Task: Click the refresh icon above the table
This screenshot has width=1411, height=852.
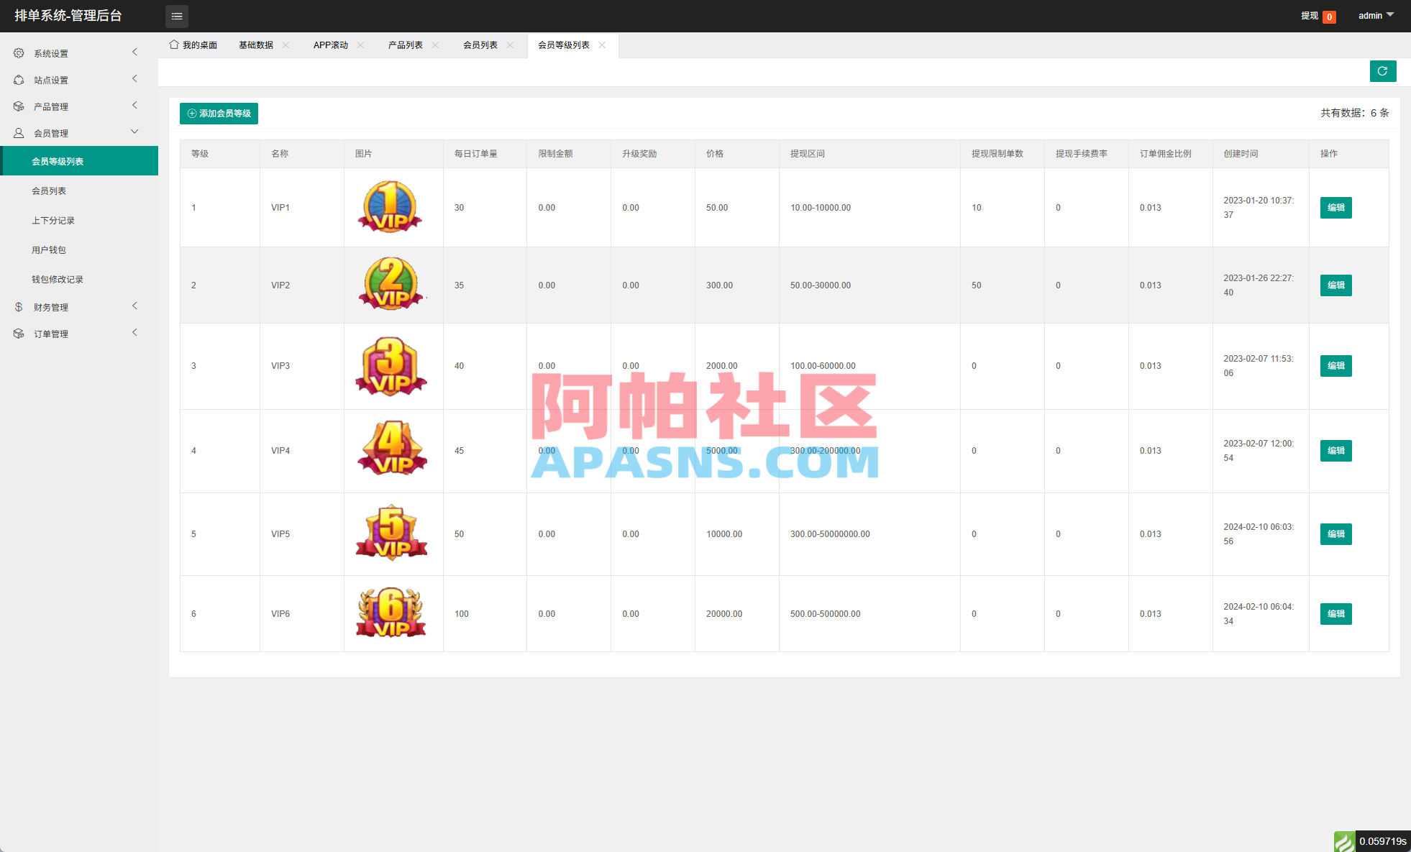Action: pos(1383,71)
